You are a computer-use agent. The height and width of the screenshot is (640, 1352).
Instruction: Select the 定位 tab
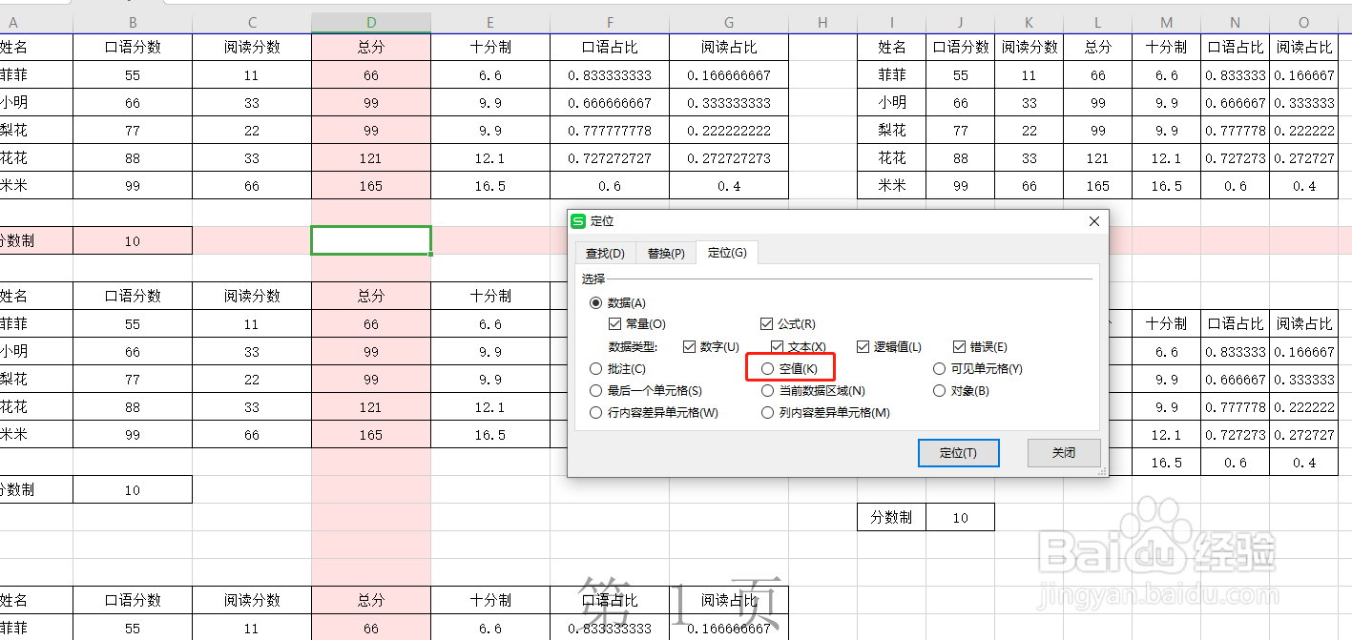[727, 253]
